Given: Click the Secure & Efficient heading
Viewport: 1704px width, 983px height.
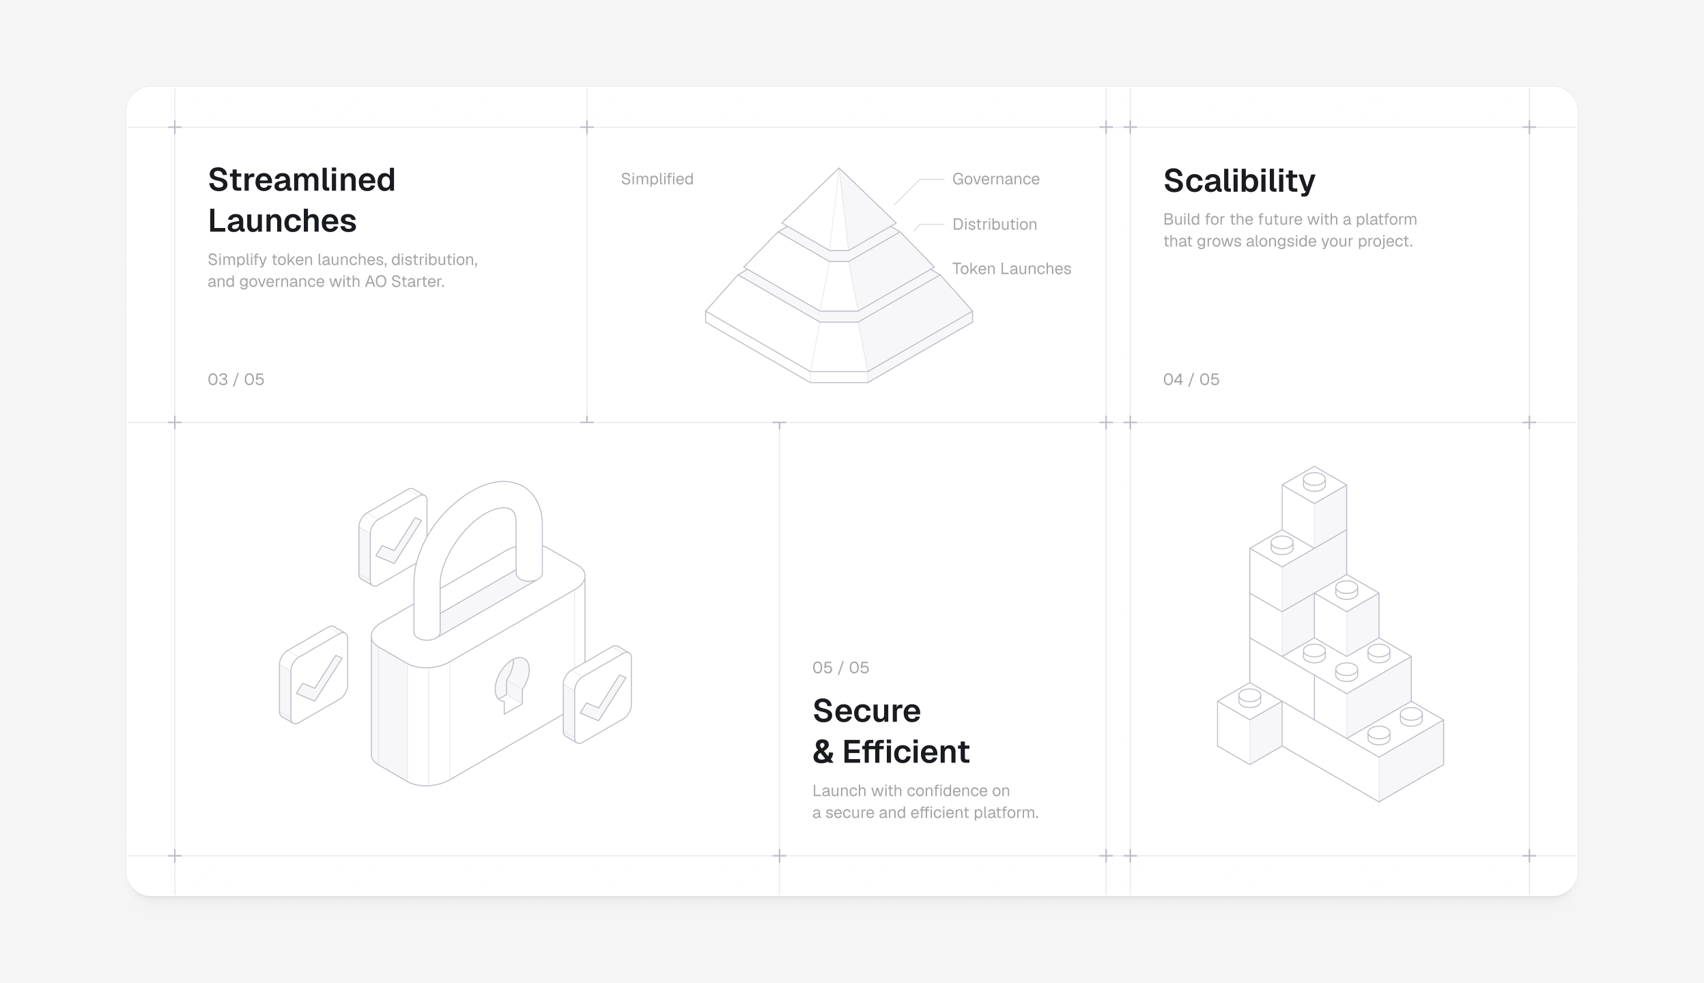Looking at the screenshot, I should (x=890, y=731).
